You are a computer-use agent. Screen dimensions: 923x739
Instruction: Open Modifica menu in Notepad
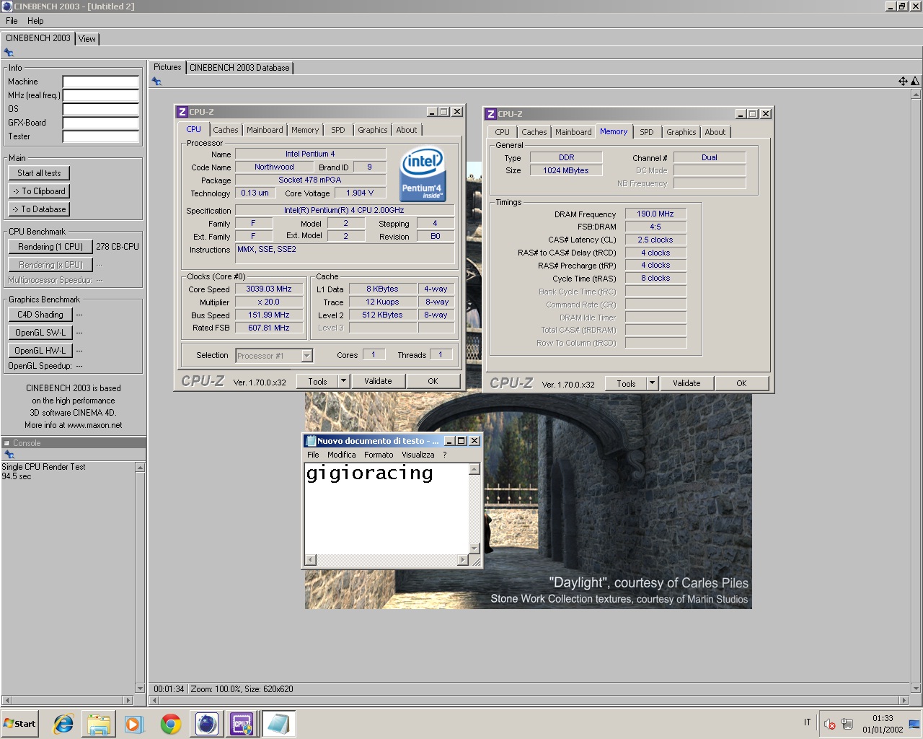coord(341,455)
